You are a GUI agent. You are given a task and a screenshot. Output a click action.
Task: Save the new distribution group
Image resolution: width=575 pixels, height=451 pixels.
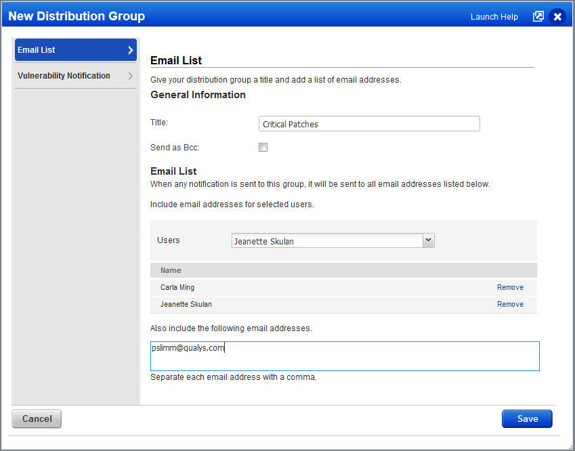(527, 418)
